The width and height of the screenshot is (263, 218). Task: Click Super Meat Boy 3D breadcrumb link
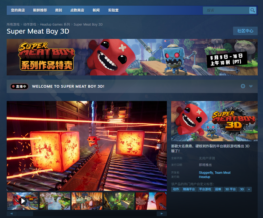click(88, 25)
